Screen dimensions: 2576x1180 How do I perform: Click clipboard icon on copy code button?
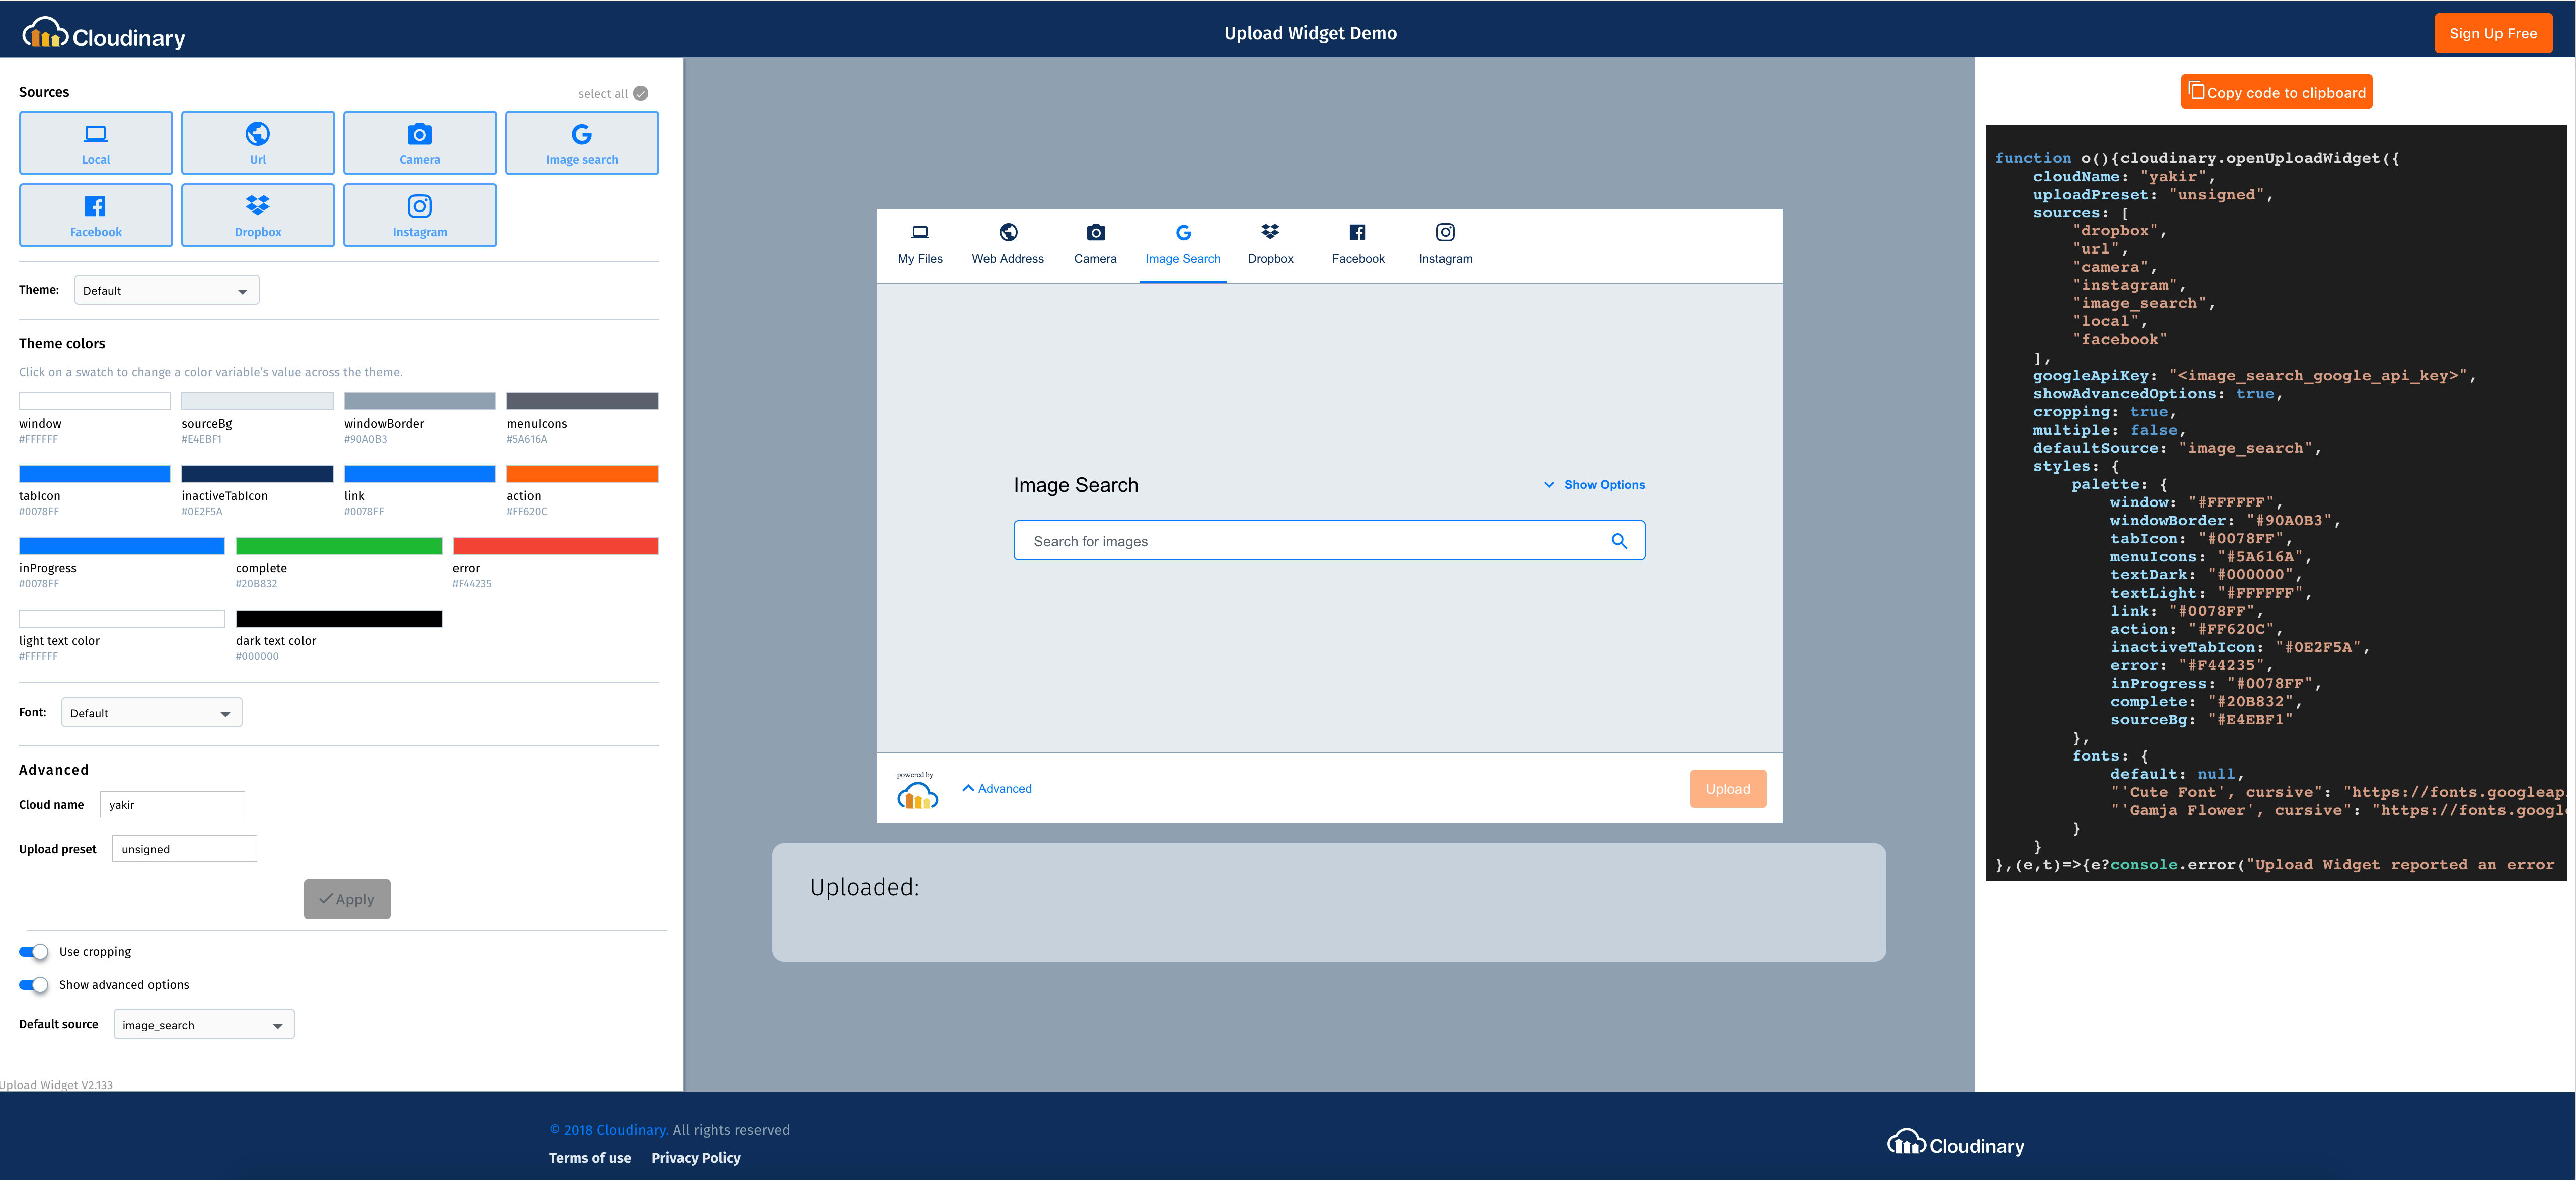pos(2196,91)
